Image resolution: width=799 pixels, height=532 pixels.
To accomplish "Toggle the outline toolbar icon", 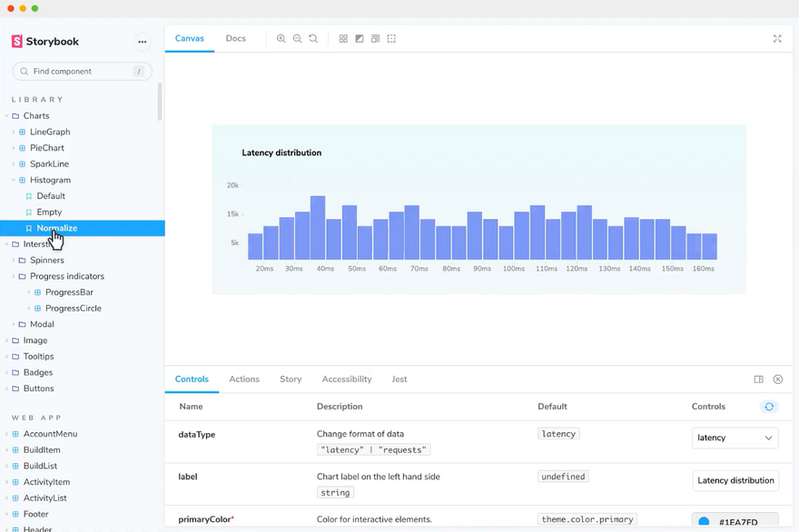I will tap(392, 39).
